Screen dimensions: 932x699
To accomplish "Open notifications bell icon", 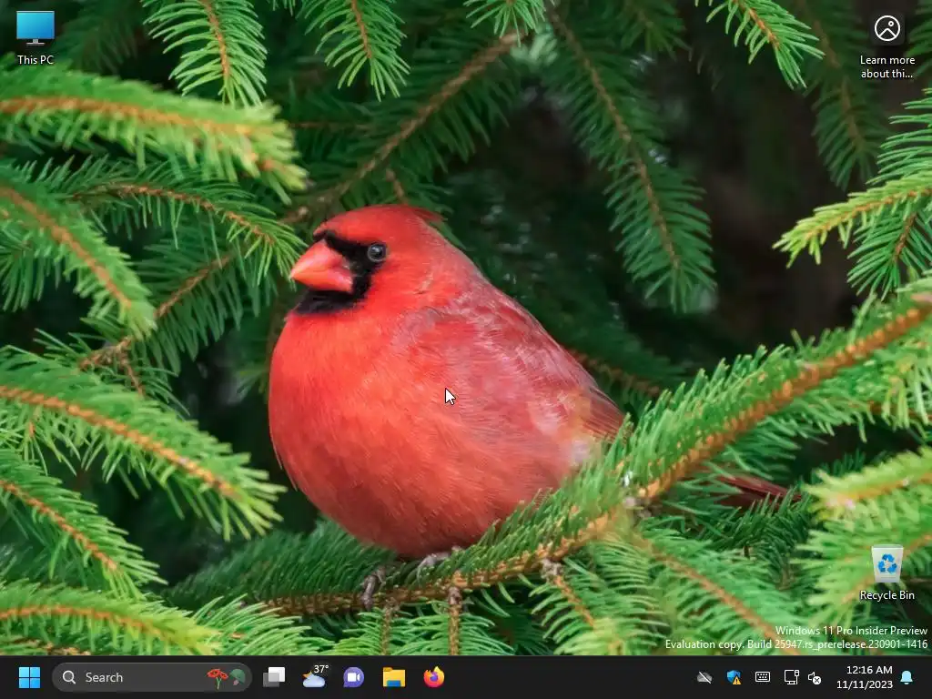I will click(907, 677).
